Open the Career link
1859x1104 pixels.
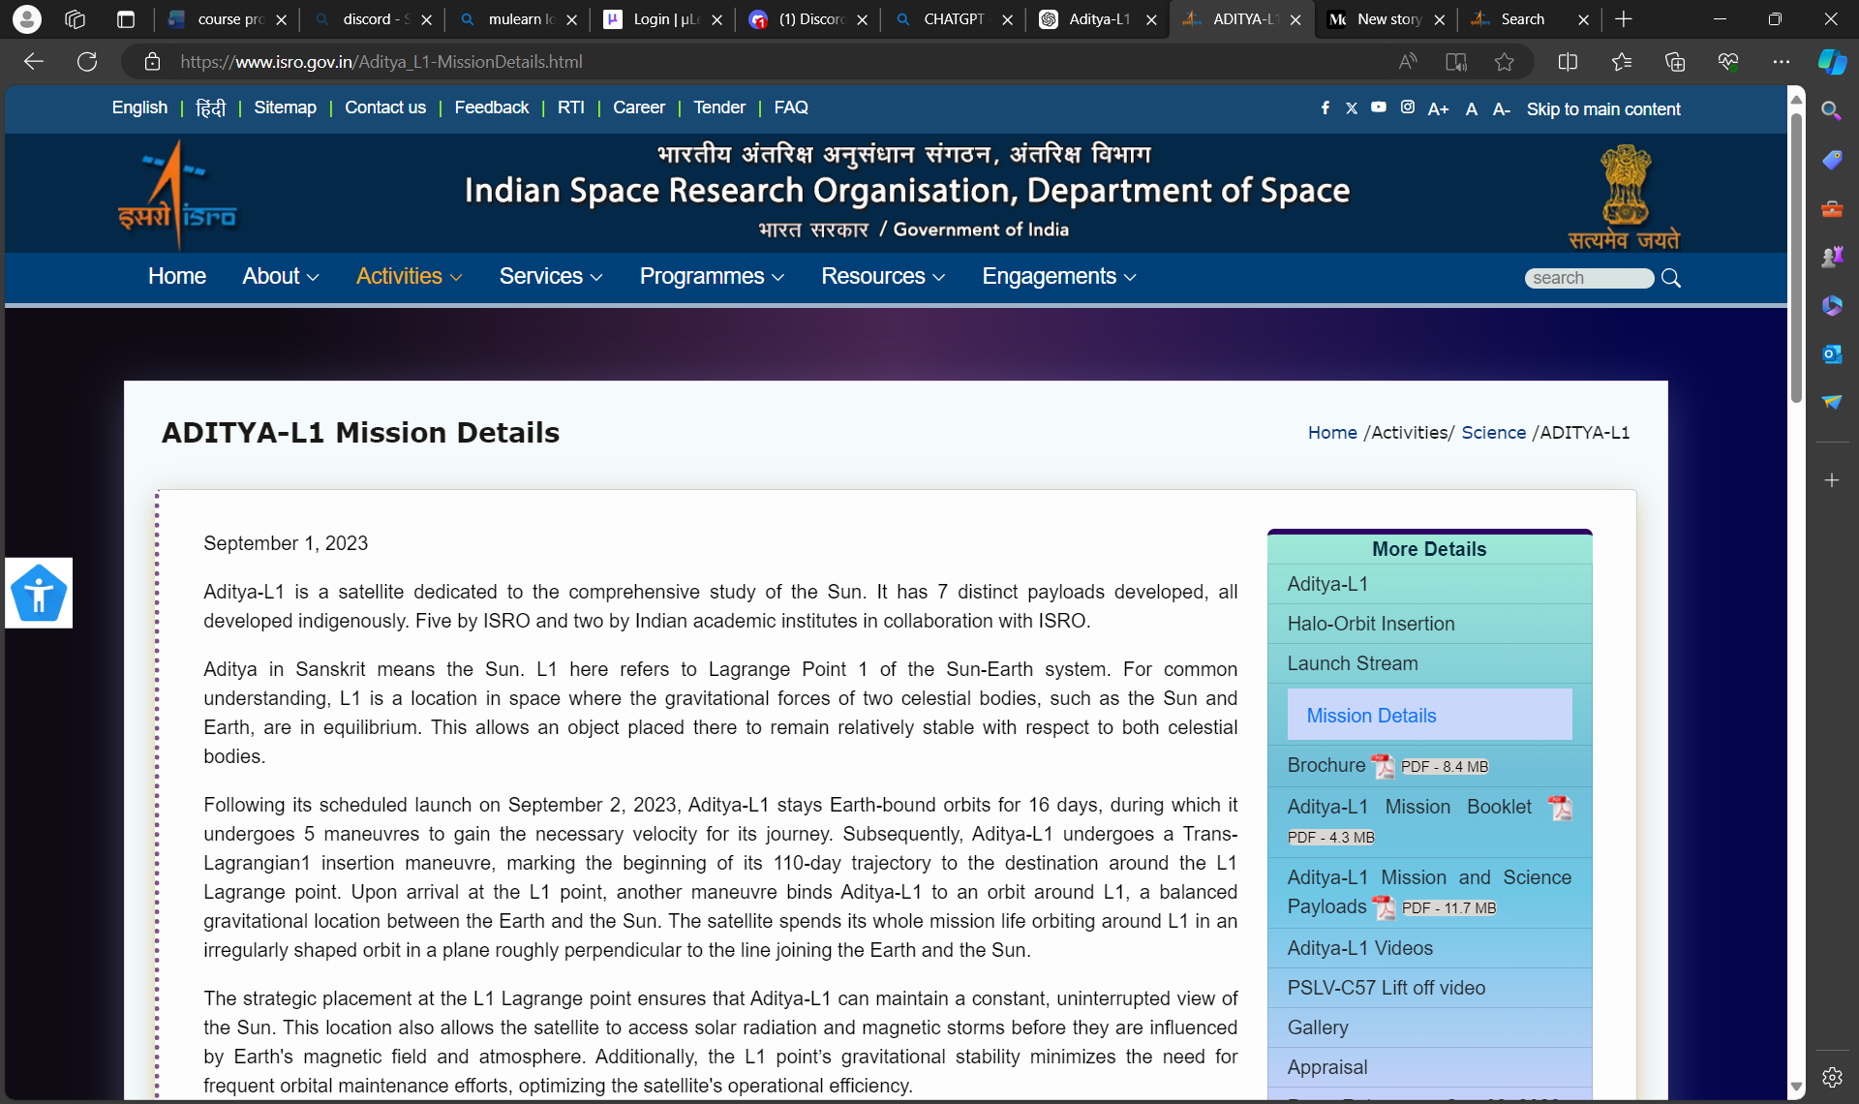(639, 107)
